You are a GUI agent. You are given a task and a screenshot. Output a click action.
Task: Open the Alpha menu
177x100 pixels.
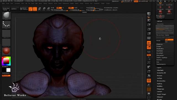pyautogui.click(x=3, y=4)
